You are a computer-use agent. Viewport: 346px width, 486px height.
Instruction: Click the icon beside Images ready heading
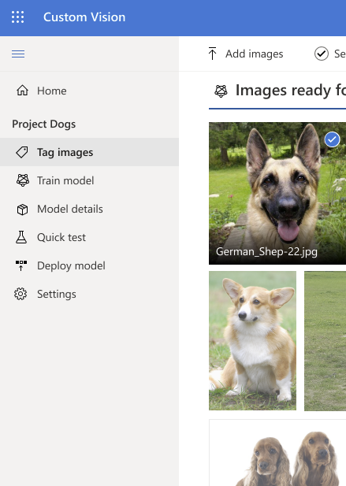[x=221, y=91]
